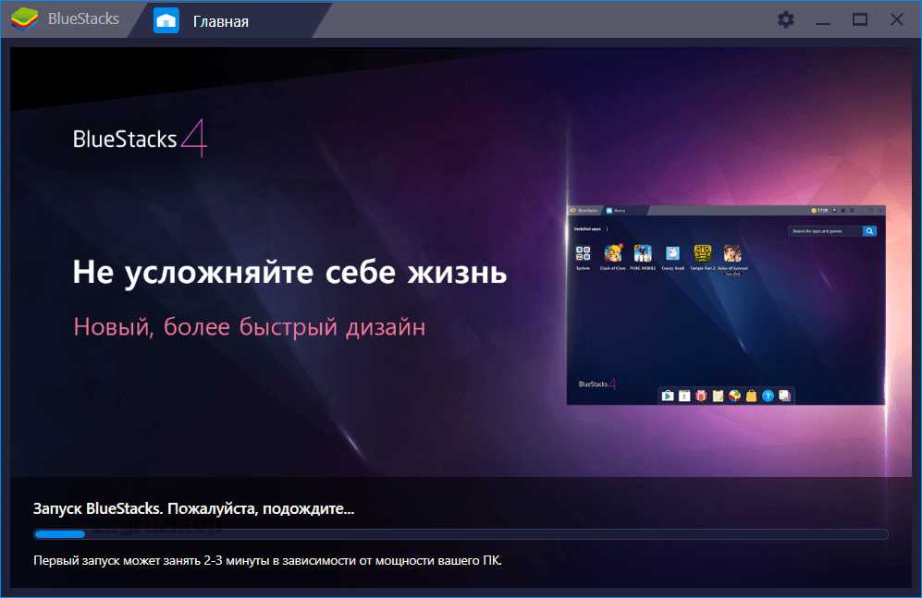The image size is (922, 598).
Task: Click subtitle 'Новый, более быстрый дизайн'
Action: (x=250, y=326)
